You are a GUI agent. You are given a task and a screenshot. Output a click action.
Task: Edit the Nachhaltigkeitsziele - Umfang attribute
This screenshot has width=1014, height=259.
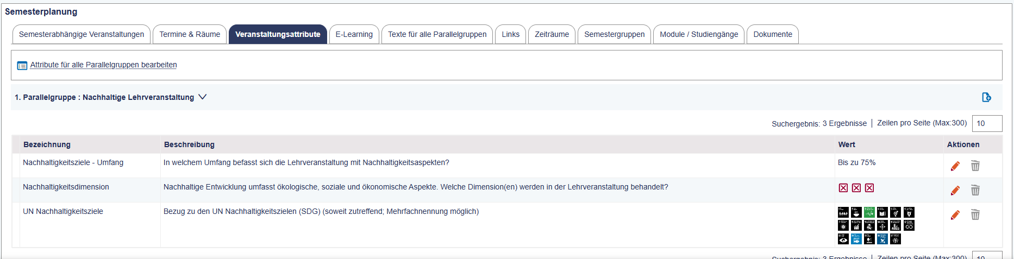(x=955, y=166)
